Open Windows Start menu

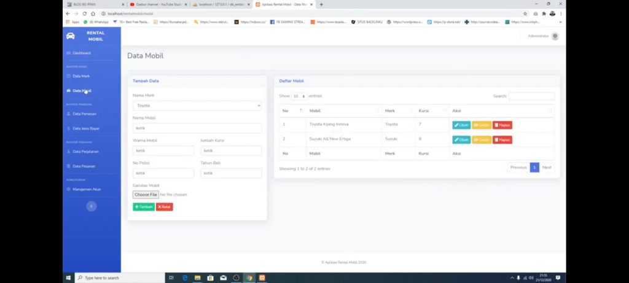coord(68,278)
